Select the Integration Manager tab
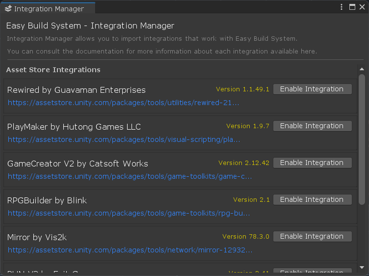The height and width of the screenshot is (276, 369). (49, 9)
